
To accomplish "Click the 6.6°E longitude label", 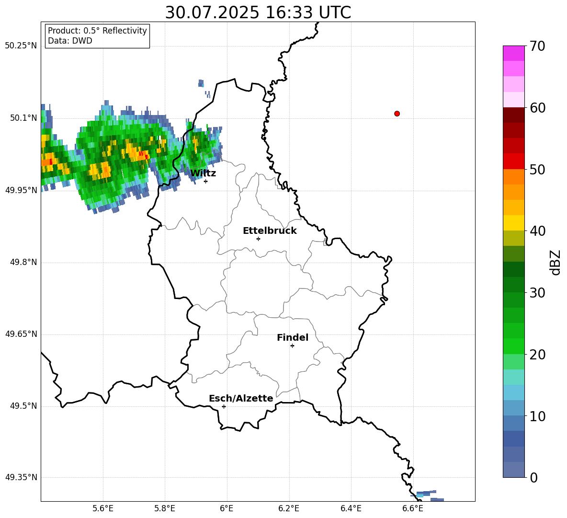I will pyautogui.click(x=413, y=508).
